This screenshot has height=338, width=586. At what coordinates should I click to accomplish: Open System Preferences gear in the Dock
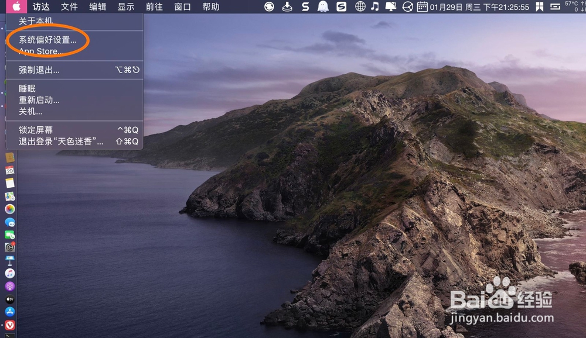pyautogui.click(x=10, y=247)
